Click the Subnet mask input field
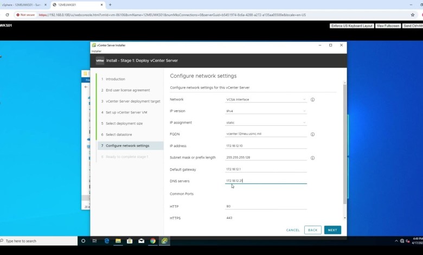Viewport: 423px width, 255px height. tap(266, 157)
